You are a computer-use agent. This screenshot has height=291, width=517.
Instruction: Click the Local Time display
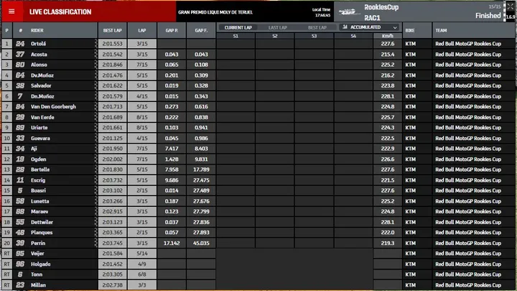[321, 12]
